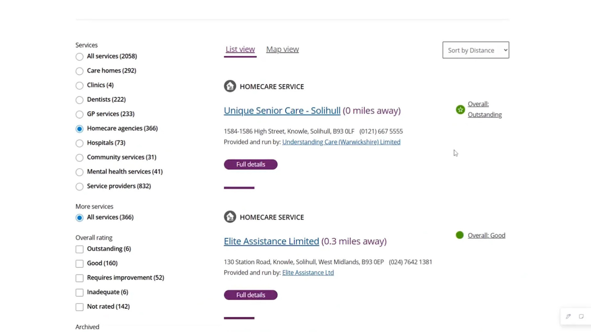
Task: Select Community services (31) radio button
Action: [x=79, y=157]
